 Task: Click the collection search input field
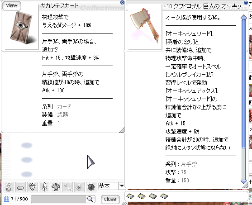(x=58, y=199)
